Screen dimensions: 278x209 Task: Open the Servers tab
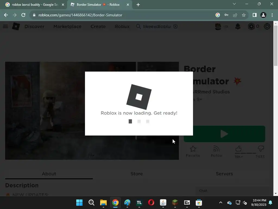(224, 174)
